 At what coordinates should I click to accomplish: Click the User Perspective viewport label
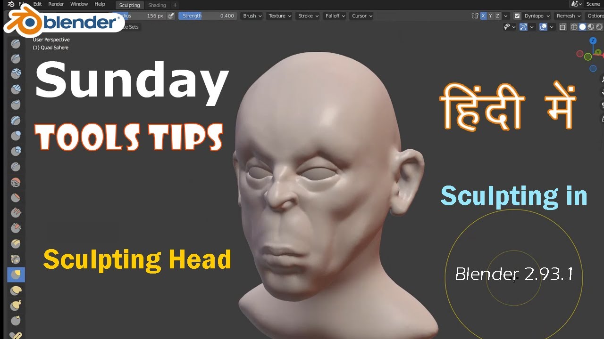[x=51, y=40]
